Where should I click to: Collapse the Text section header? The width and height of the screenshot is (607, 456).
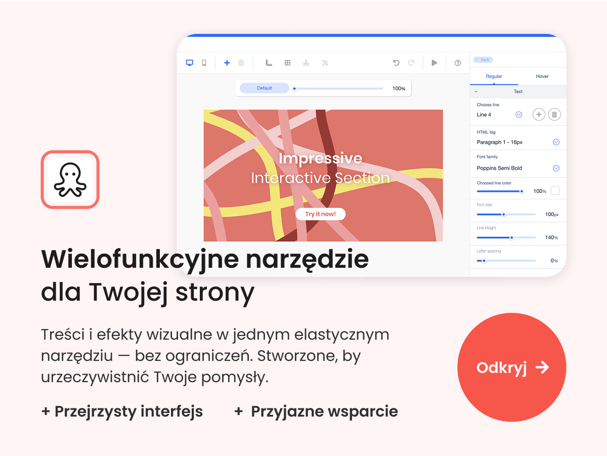pos(518,92)
